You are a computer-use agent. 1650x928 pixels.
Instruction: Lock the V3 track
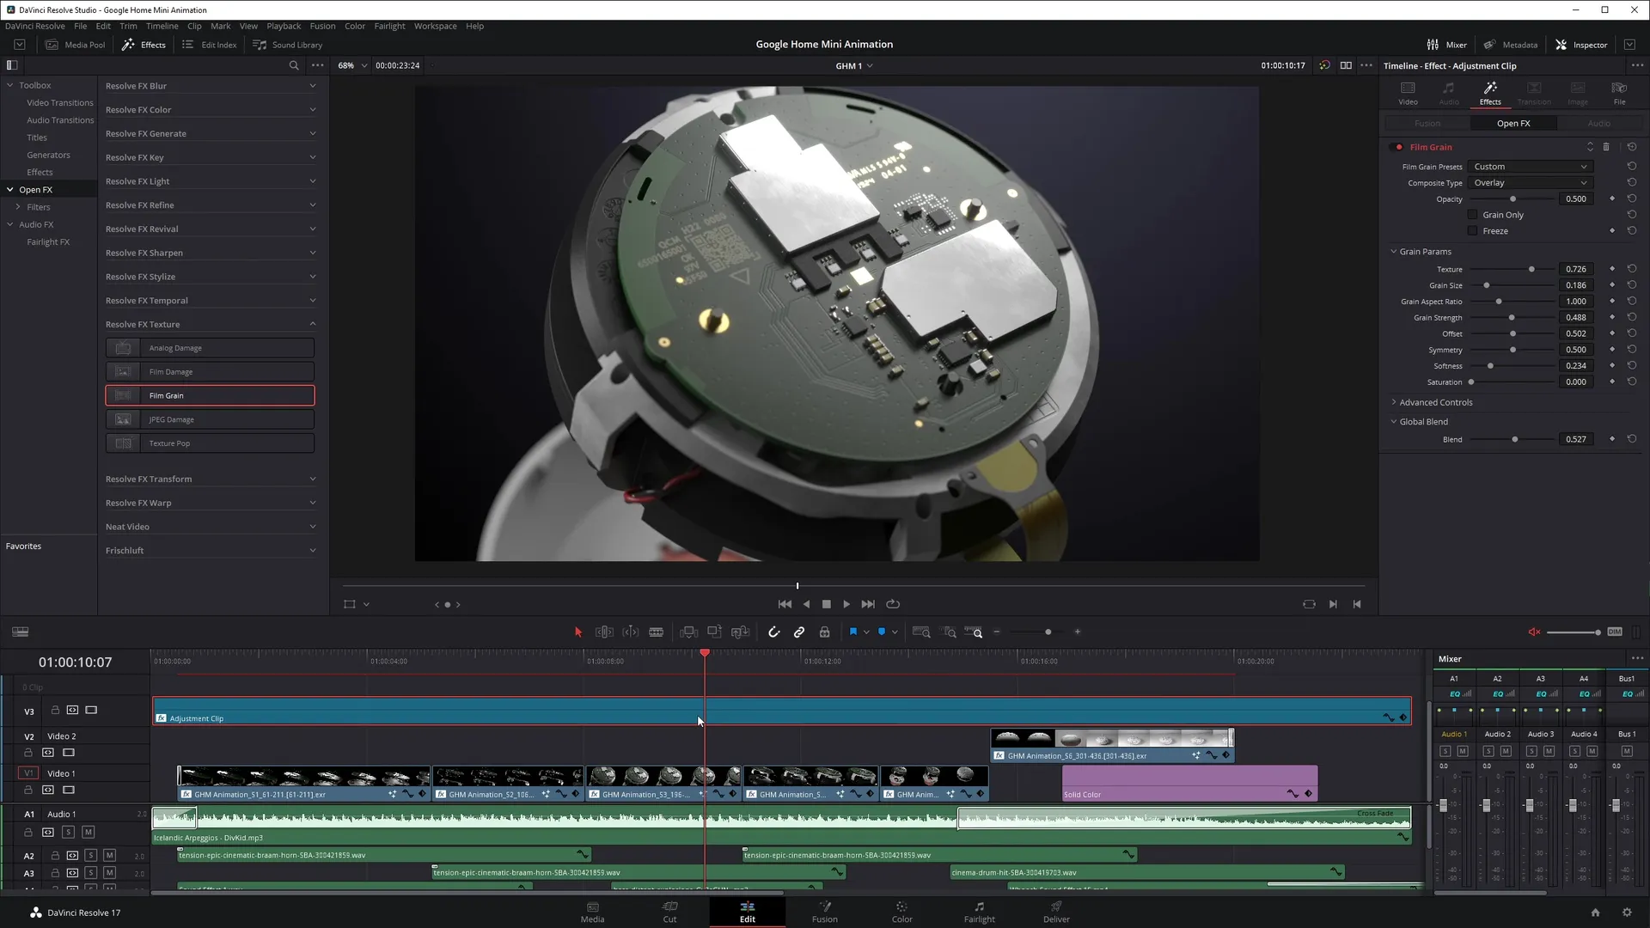point(55,711)
